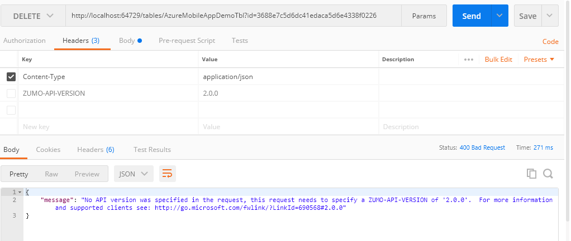
Task: Click the Params button
Action: click(x=424, y=16)
